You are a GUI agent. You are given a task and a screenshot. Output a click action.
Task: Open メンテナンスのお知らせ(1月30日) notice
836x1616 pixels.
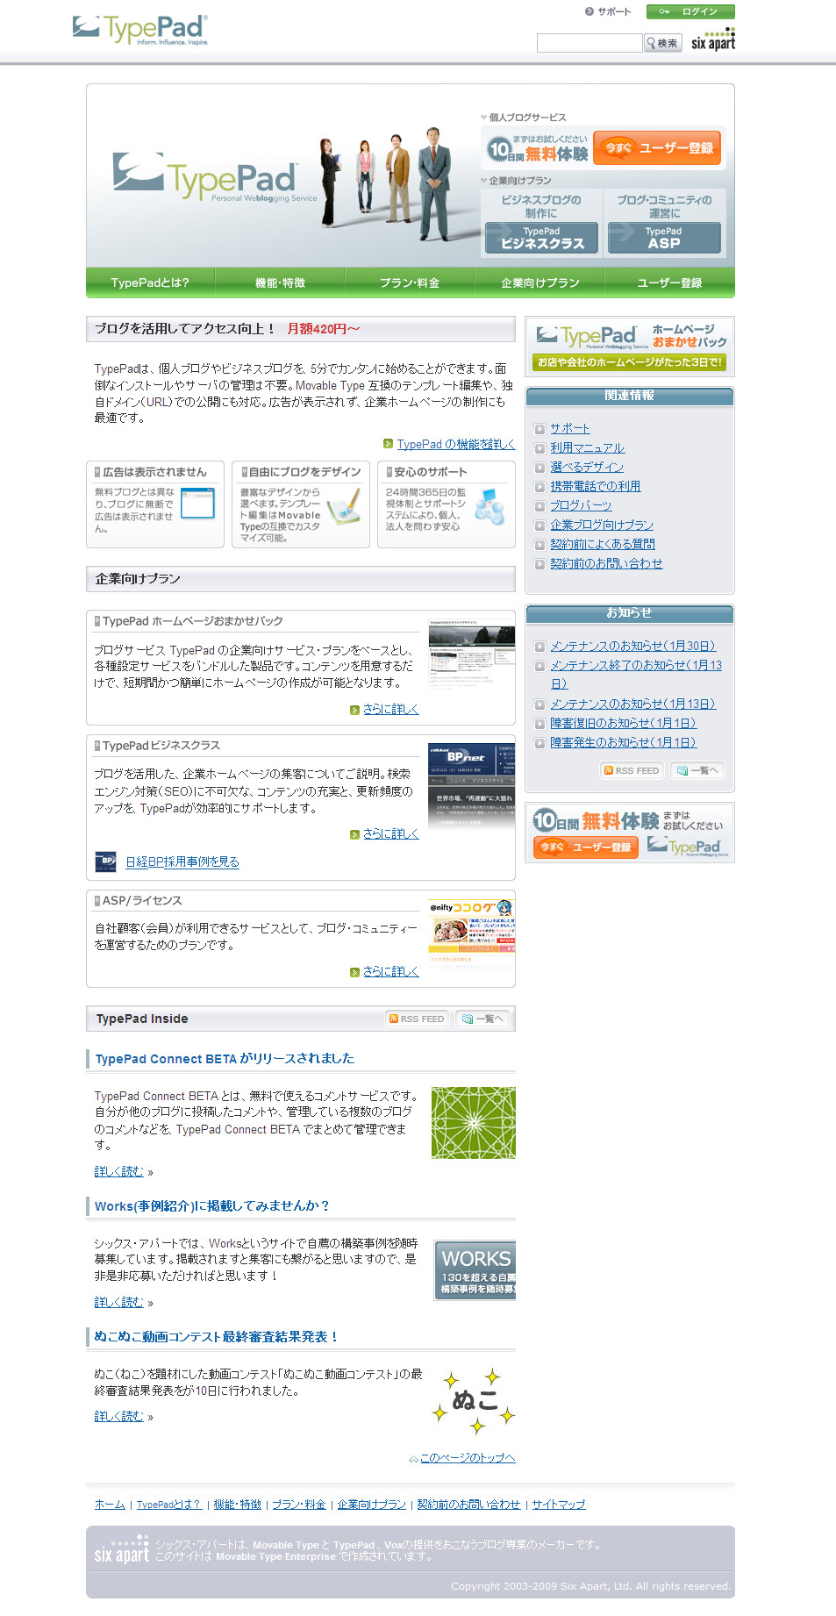[632, 646]
